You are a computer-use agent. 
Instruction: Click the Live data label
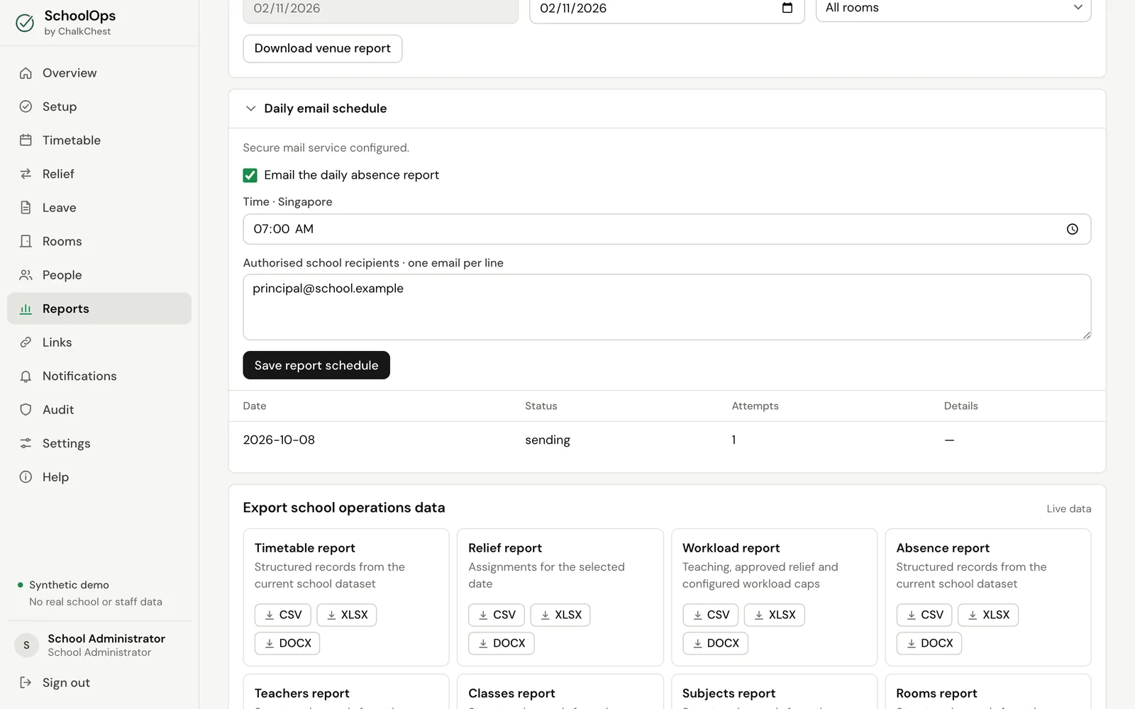1069,508
